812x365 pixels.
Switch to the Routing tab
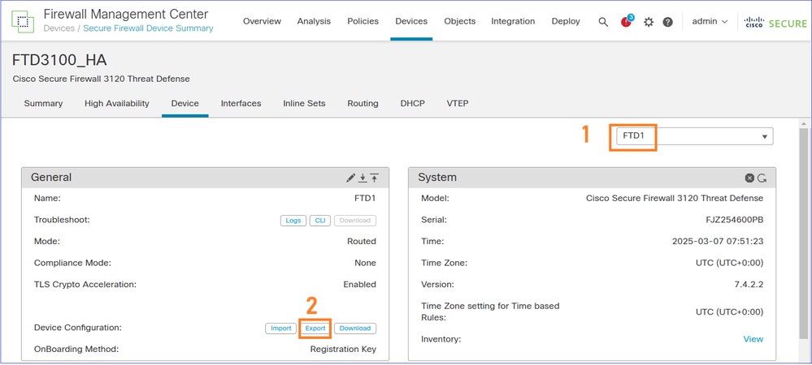coord(363,103)
